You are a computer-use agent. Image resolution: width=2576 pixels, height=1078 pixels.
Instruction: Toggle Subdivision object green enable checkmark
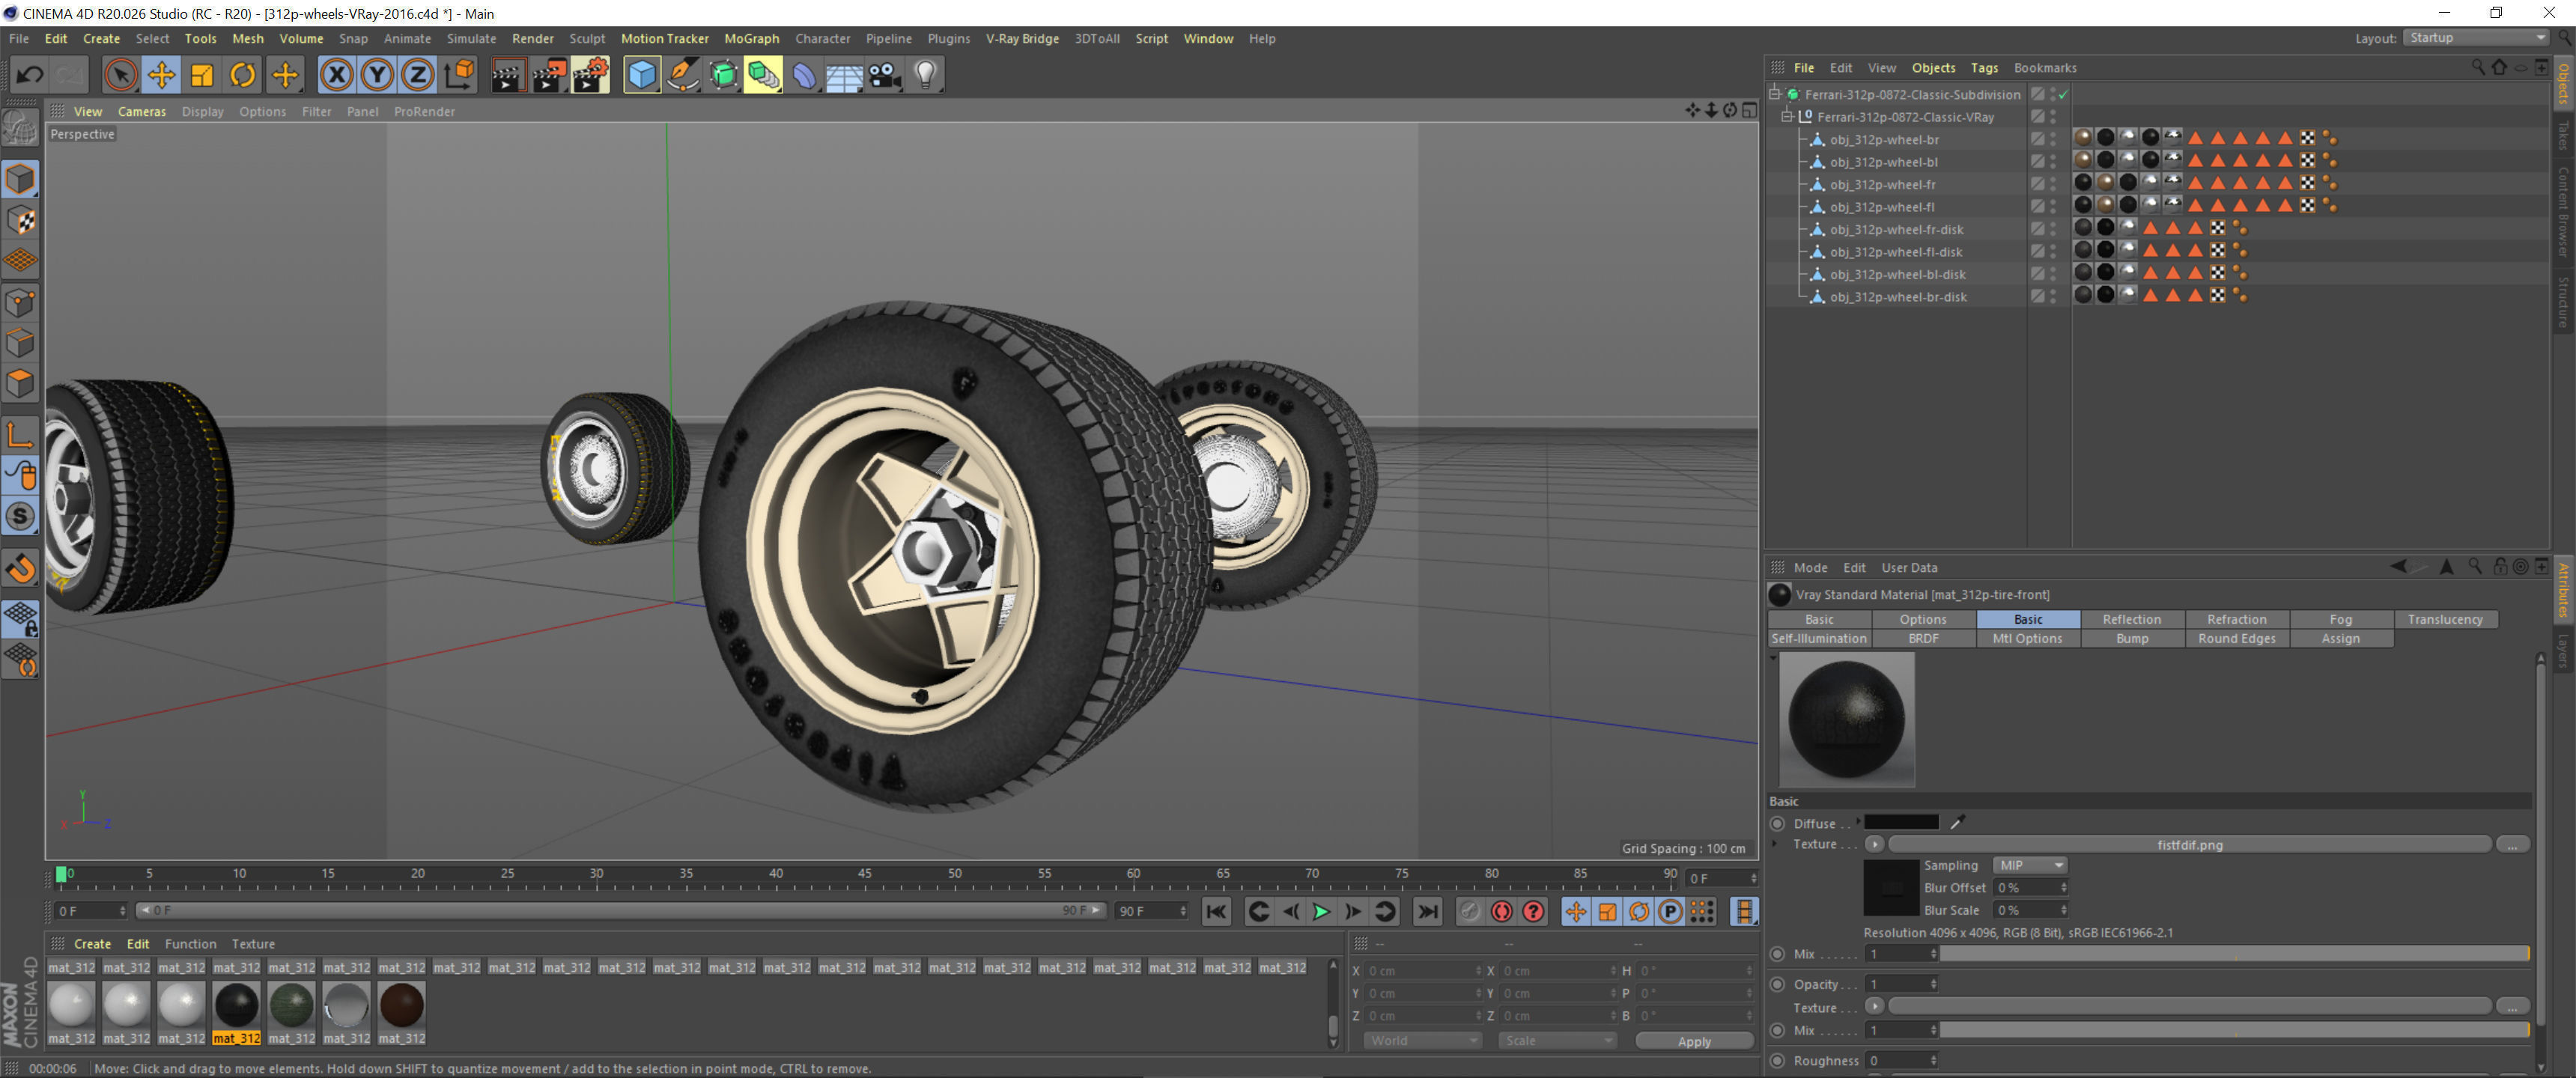click(x=2063, y=94)
